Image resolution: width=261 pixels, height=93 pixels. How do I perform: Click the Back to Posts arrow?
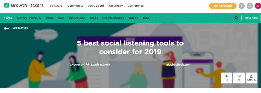pos(6,28)
